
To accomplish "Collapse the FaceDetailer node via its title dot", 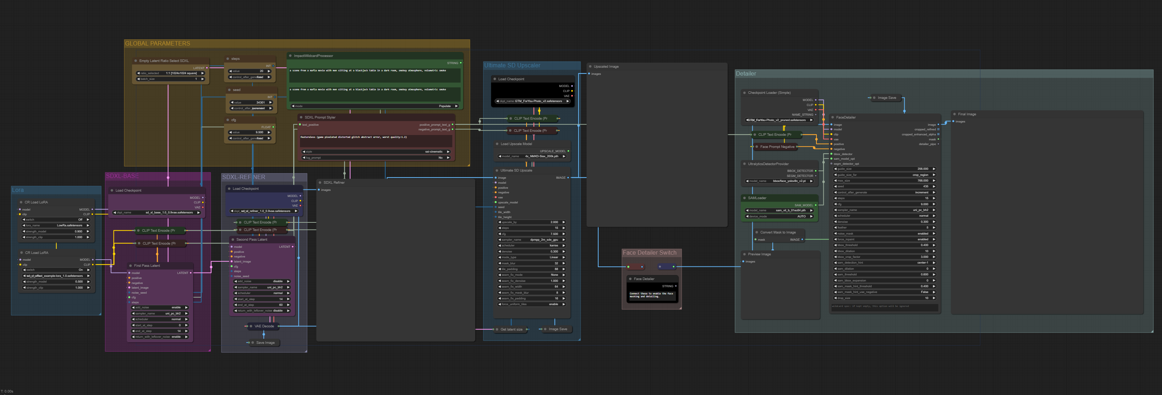I will pyautogui.click(x=832, y=117).
